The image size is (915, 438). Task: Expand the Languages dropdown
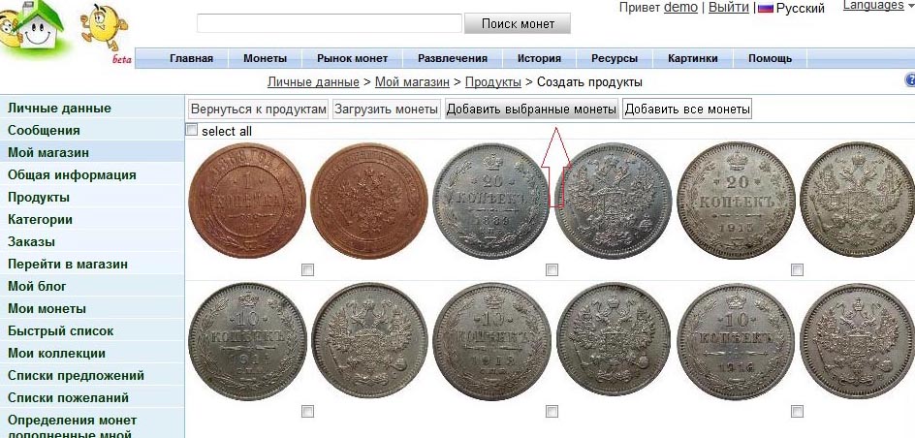(878, 5)
